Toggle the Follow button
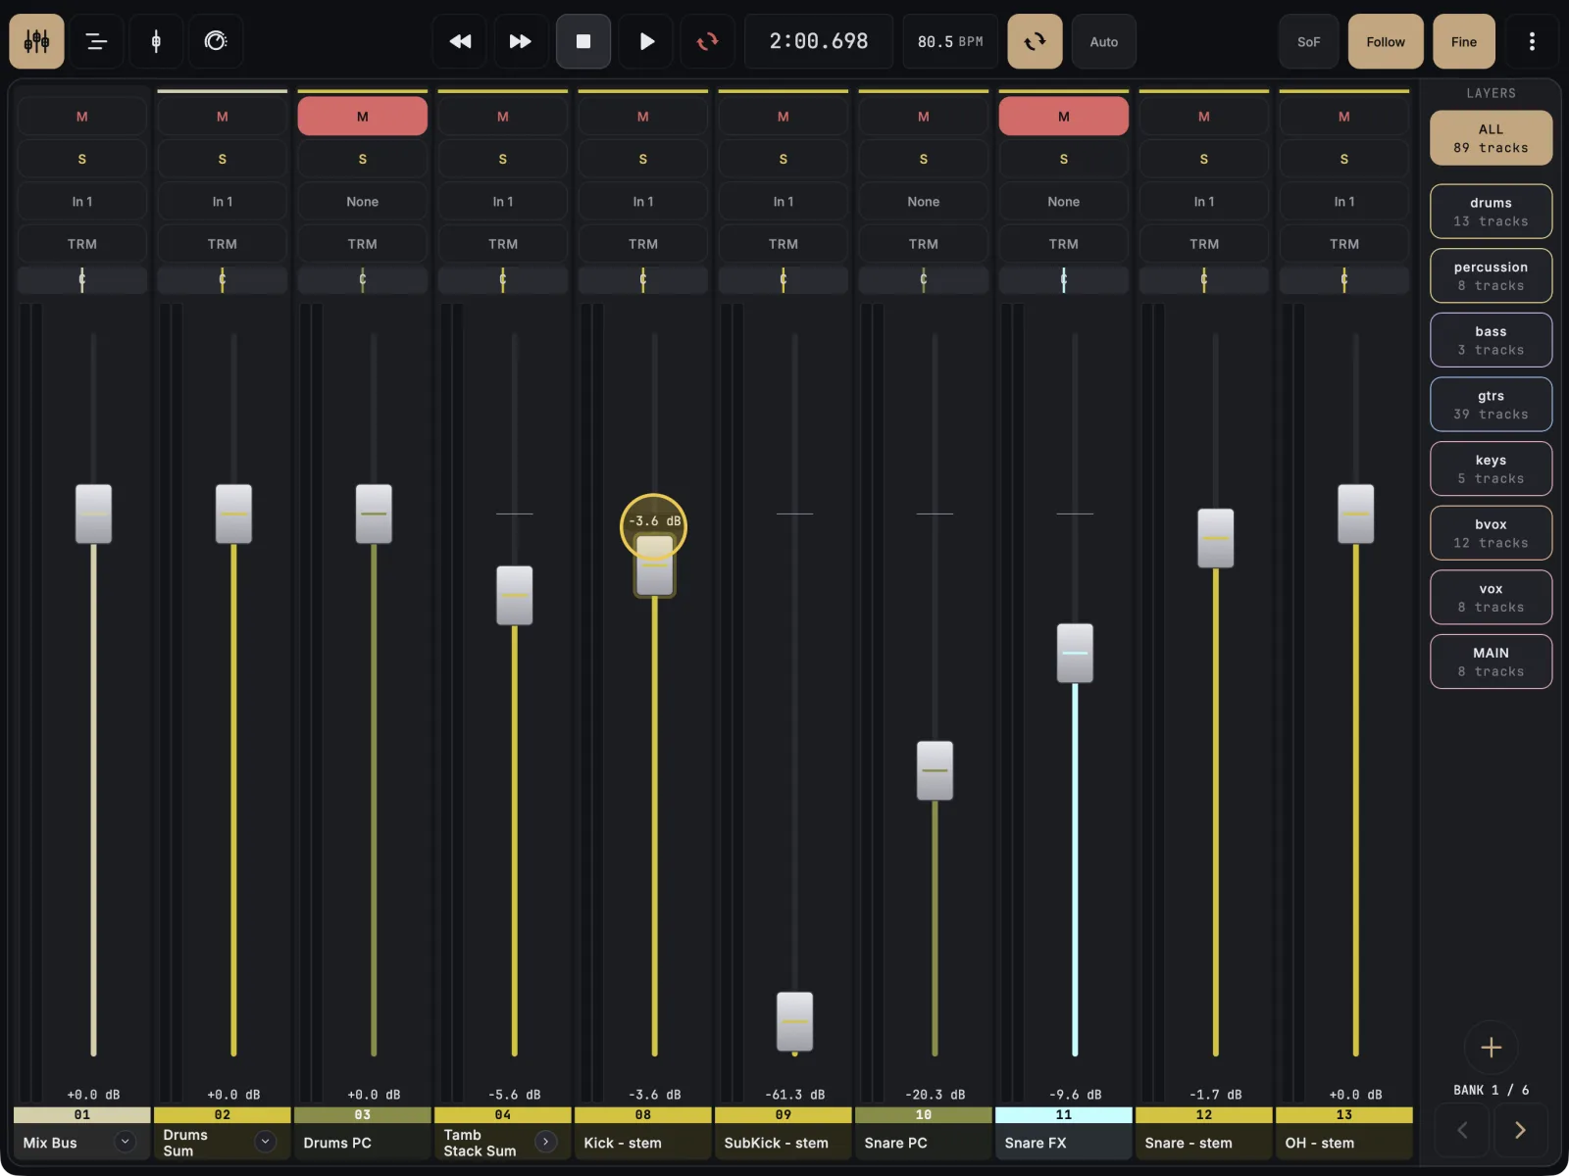This screenshot has width=1569, height=1176. (1386, 41)
